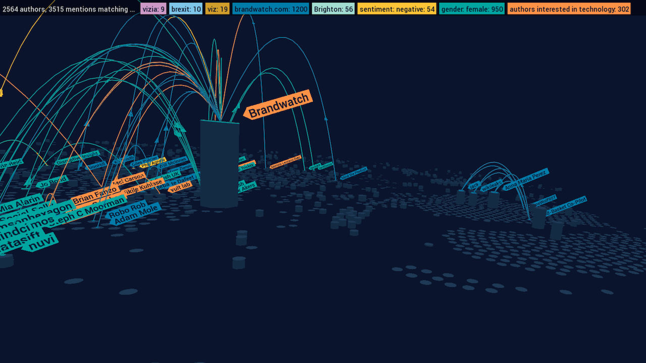Click the Adam Mole label
The image size is (646, 363).
point(135,215)
